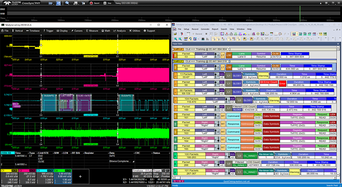Select the C2 channel descriptor box
Screen dimensions: 342x187
[27, 177]
